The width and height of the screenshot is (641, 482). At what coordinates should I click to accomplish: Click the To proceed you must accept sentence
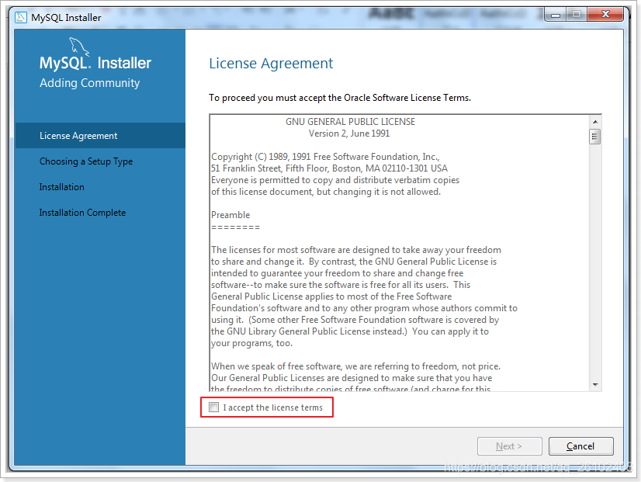point(340,98)
